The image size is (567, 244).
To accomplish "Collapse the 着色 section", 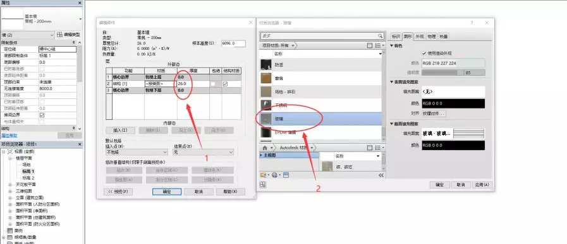I will tap(392, 46).
